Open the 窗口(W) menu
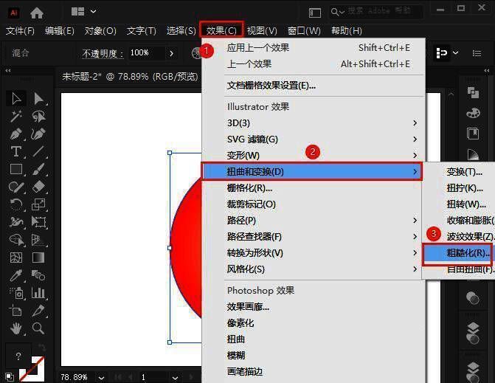495x383 pixels. pyautogui.click(x=304, y=31)
